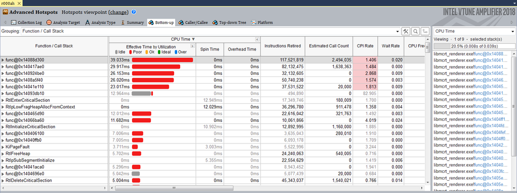Click the change viewpoint link
Screen dimensions: 517x193
[118, 12]
